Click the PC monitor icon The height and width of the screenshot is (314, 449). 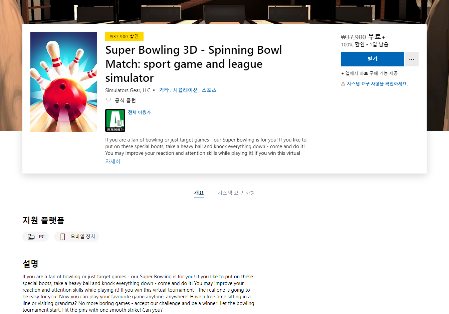(x=31, y=237)
